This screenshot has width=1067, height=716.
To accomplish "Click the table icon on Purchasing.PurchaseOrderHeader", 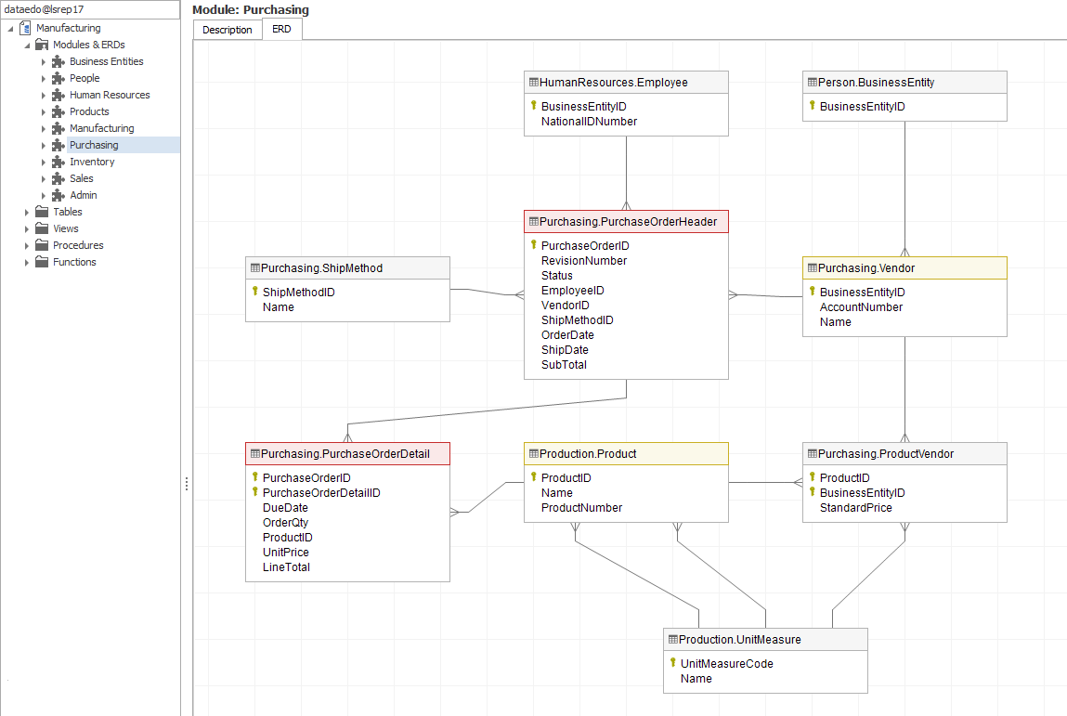I will [x=533, y=222].
